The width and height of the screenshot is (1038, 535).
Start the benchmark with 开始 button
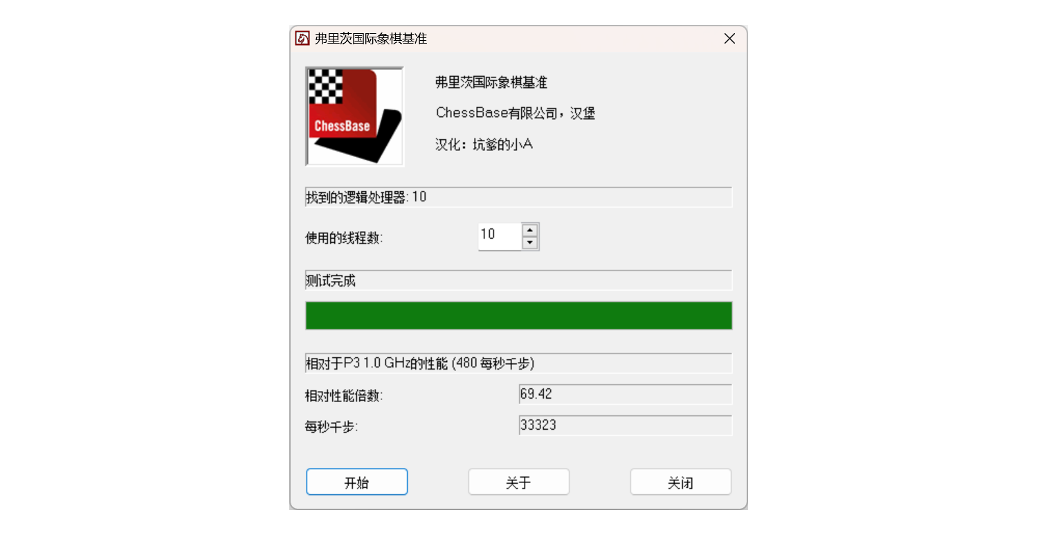357,482
